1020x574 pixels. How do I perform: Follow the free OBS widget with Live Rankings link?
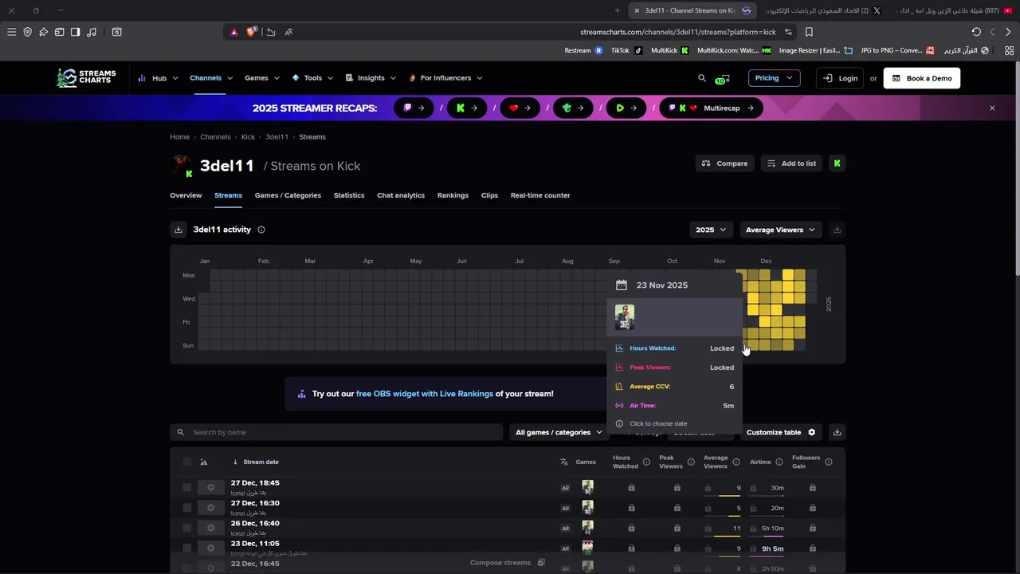[425, 394]
